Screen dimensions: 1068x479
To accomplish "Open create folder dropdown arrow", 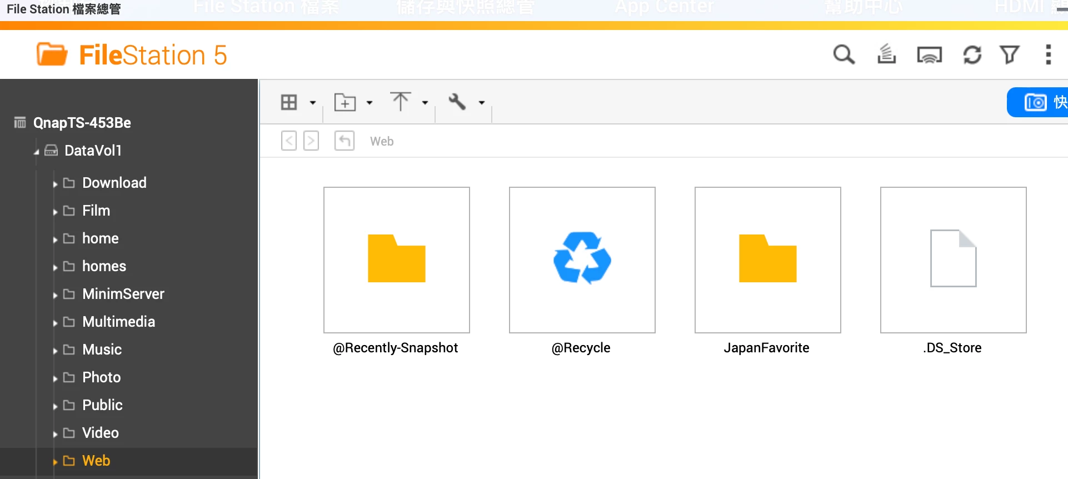I will point(370,103).
